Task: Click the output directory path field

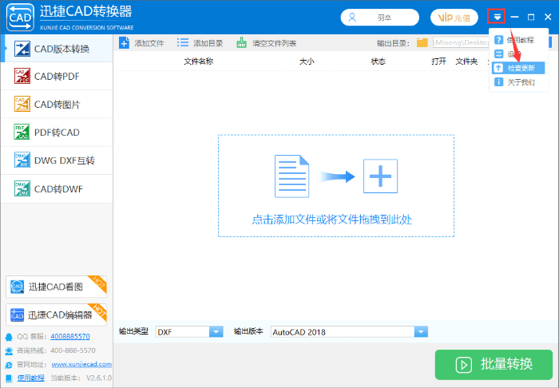Action: point(462,43)
